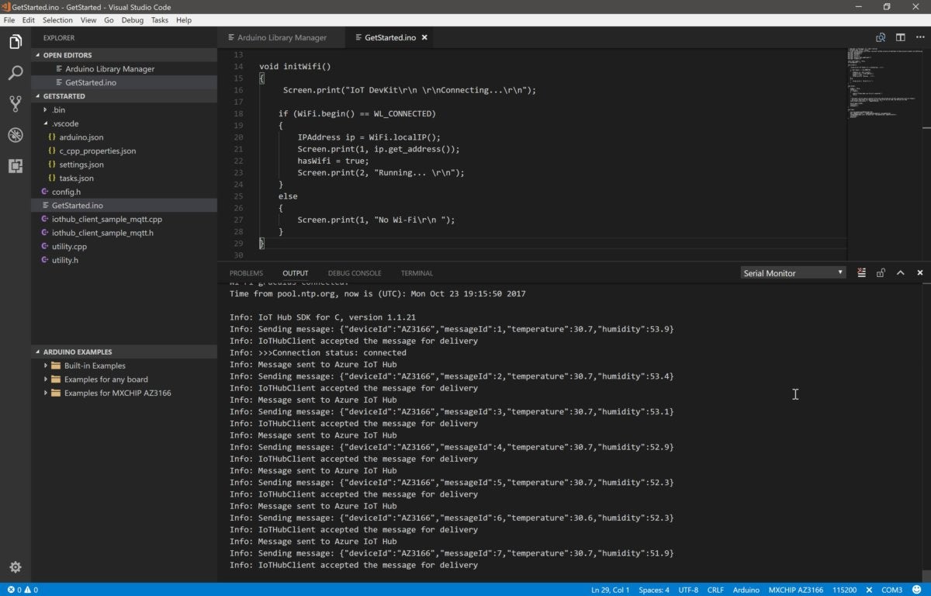931x596 pixels.
Task: Open the Explorer view in activity bar
Action: (x=15, y=42)
